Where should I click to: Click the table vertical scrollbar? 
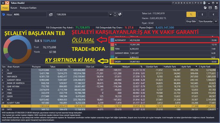(x=217, y=89)
